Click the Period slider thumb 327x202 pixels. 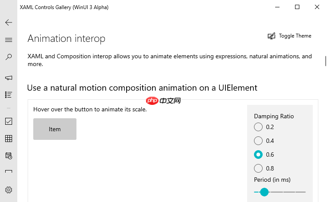(264, 192)
